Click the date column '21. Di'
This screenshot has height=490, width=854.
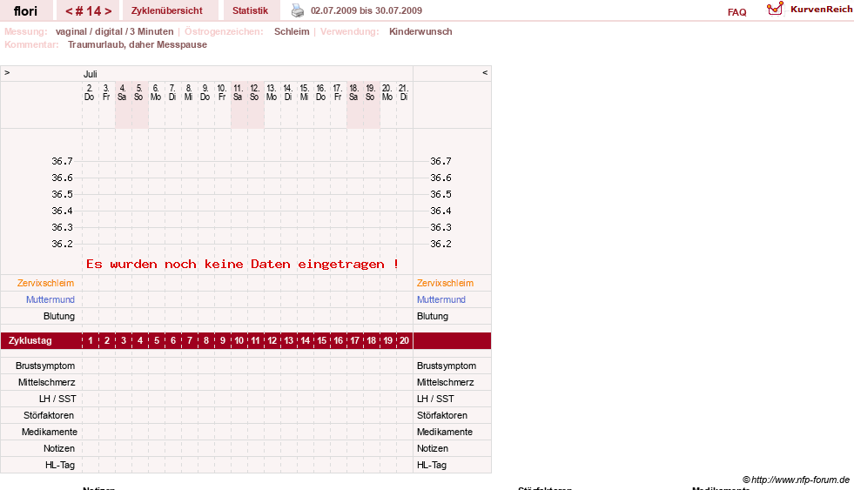[x=404, y=92]
